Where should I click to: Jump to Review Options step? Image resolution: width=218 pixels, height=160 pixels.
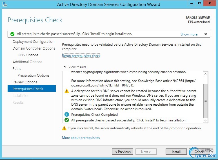pyautogui.click(x=25, y=82)
